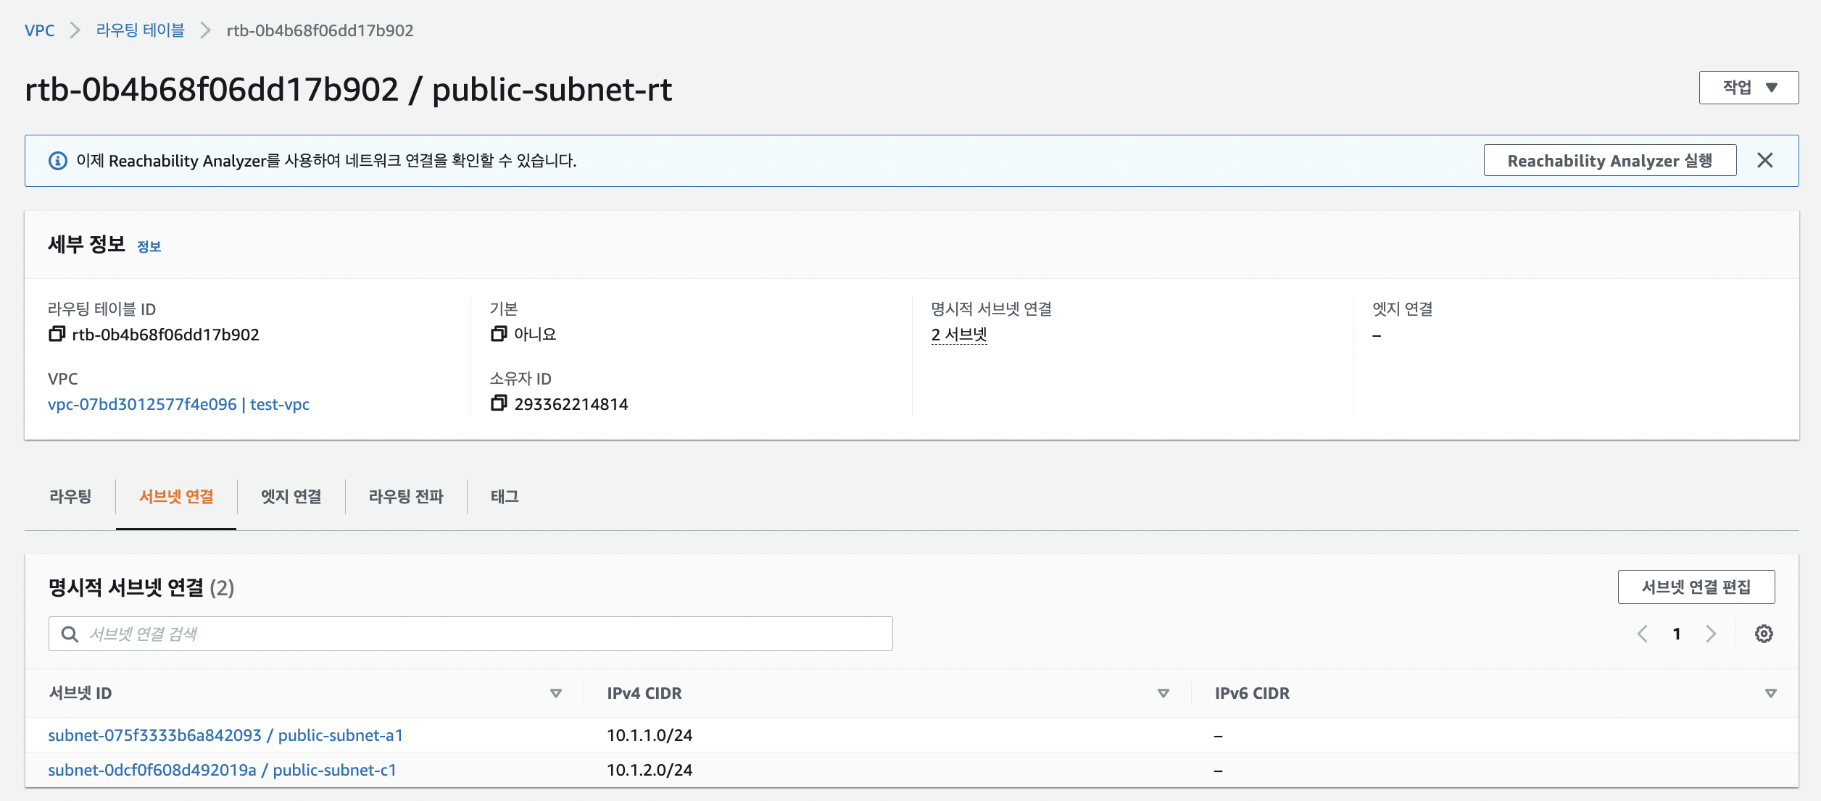The image size is (1821, 801).
Task: Switch to the 엣지 연결 tab
Action: 291,497
